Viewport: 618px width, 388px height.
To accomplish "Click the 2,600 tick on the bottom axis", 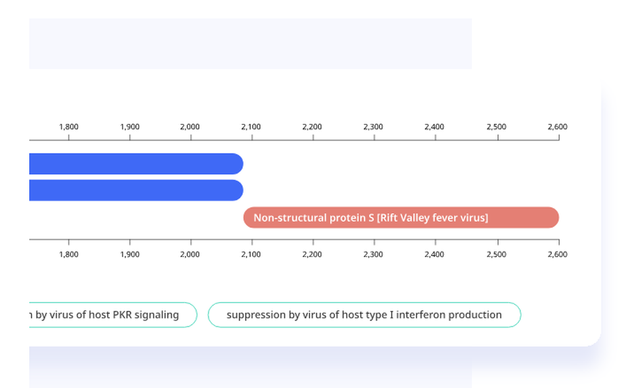I will tap(557, 254).
